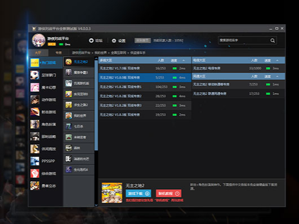This screenshot has width=299, height=224.
Task: Click the magnifier search icon
Action: pos(273,41)
